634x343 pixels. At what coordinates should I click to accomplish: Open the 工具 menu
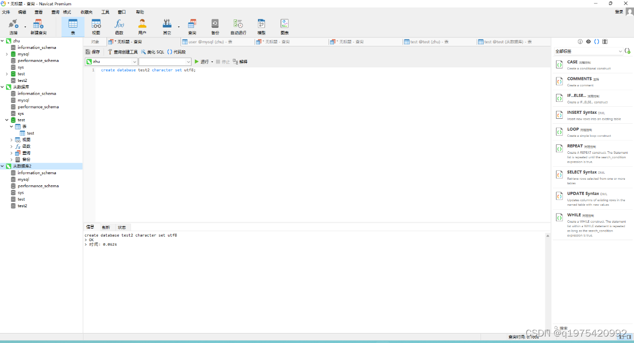(105, 12)
